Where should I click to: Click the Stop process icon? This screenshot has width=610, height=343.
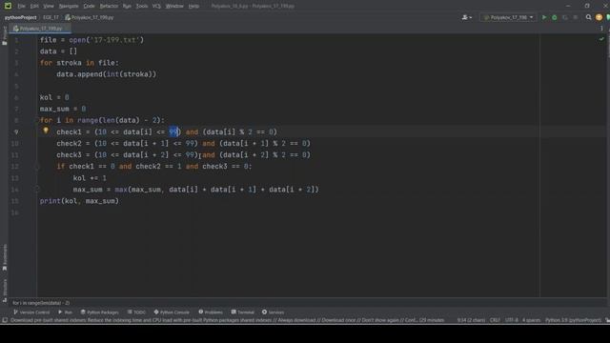pyautogui.click(x=576, y=17)
